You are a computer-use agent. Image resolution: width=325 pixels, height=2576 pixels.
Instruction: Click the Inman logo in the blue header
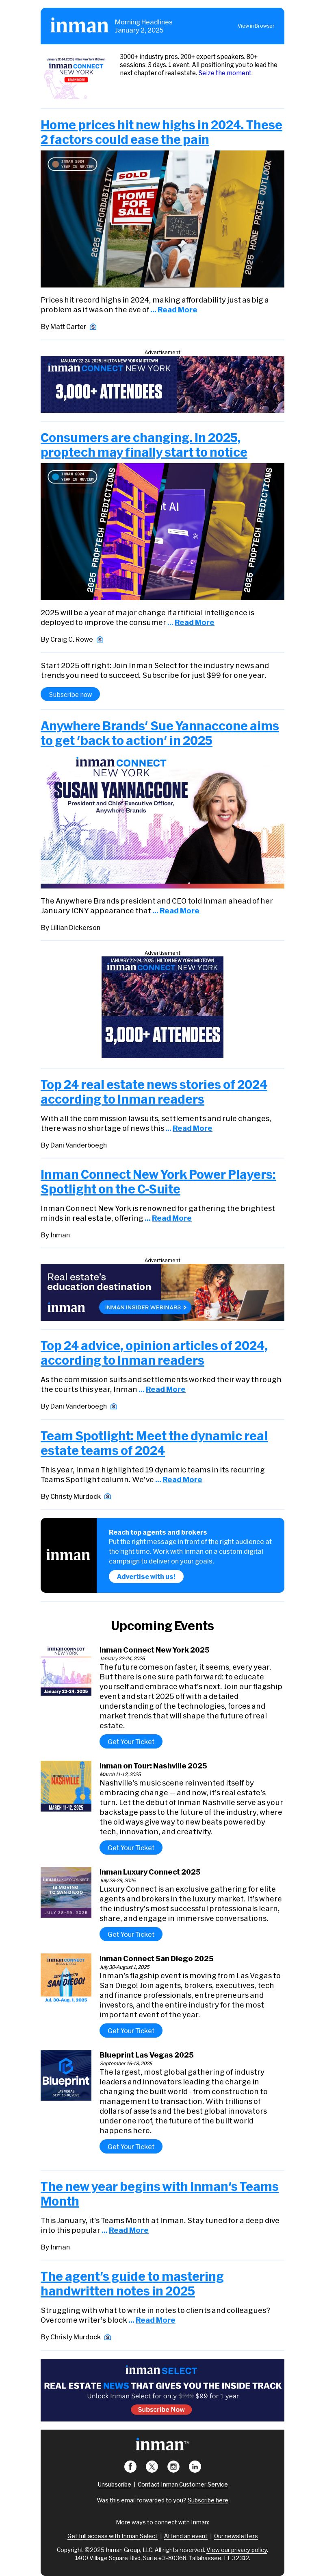click(79, 26)
